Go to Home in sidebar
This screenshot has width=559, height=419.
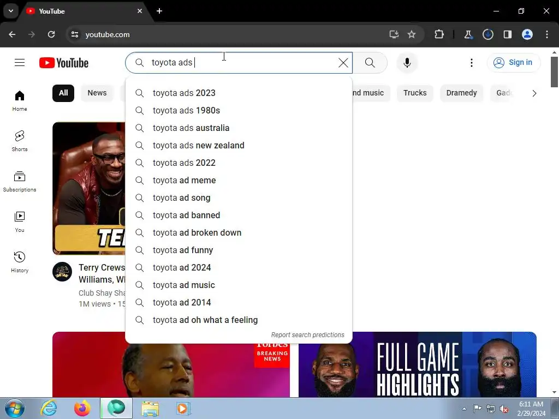[20, 100]
